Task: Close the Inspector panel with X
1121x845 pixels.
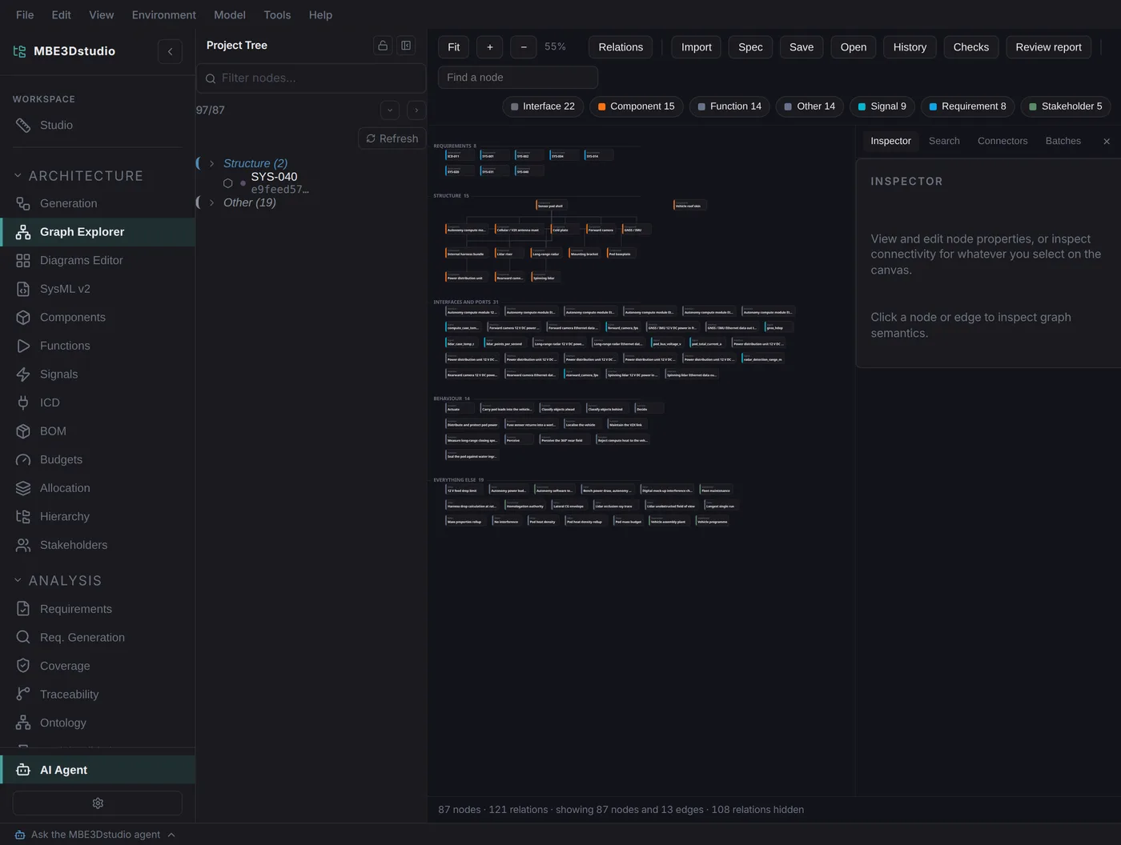Action: [1107, 141]
